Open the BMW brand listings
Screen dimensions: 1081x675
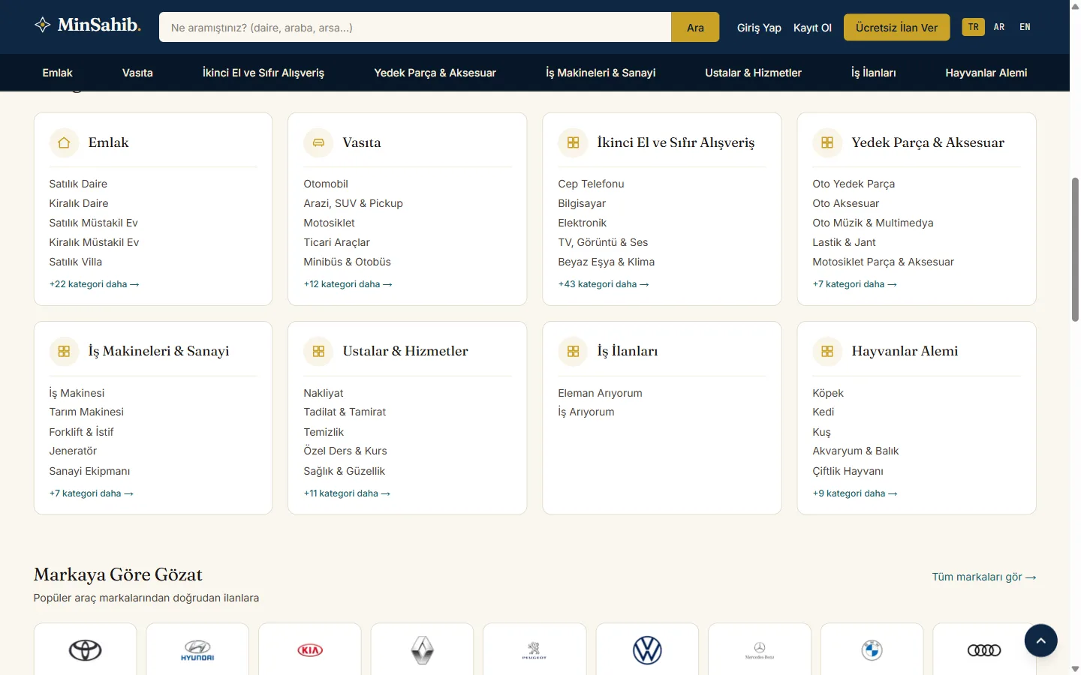(872, 649)
